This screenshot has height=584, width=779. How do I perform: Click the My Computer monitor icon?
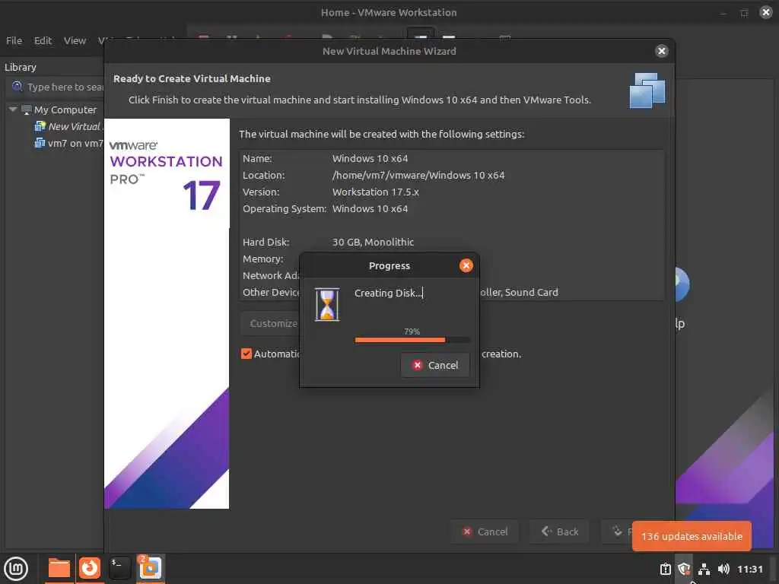pos(27,109)
